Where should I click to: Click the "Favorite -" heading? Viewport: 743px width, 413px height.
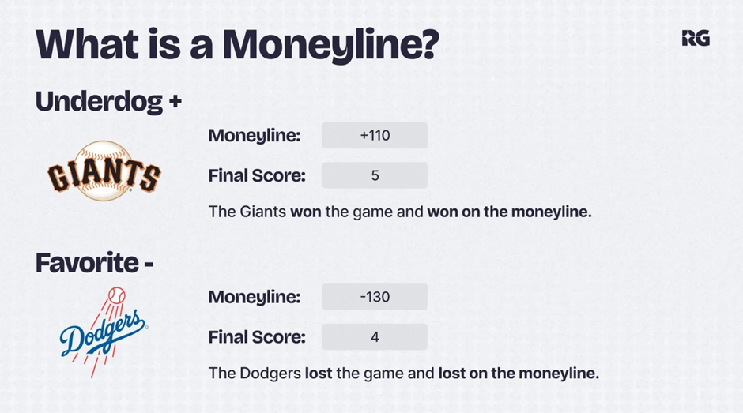(x=94, y=263)
